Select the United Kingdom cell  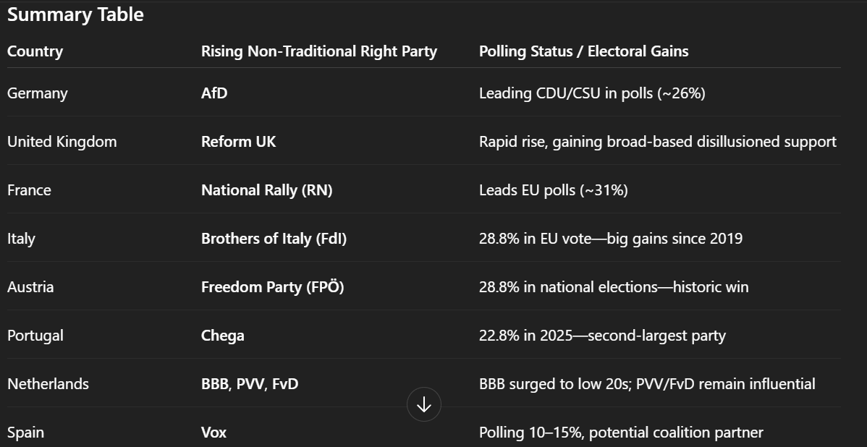point(62,142)
